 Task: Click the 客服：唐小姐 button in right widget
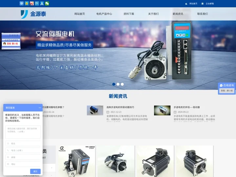227,90
